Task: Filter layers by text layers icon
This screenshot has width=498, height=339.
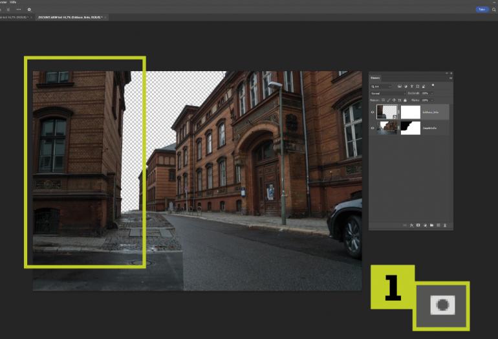Action: tap(411, 86)
